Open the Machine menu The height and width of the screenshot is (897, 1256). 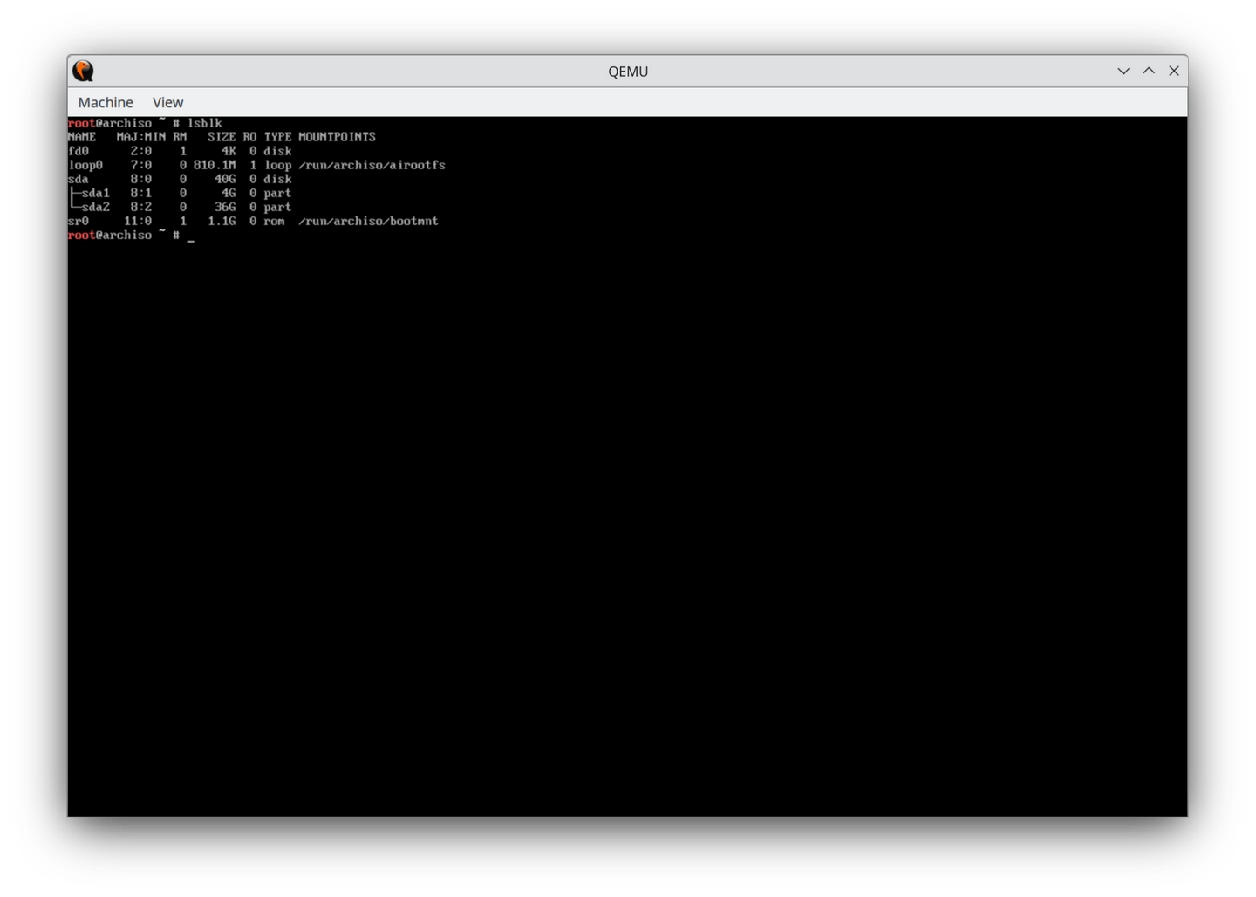105,102
